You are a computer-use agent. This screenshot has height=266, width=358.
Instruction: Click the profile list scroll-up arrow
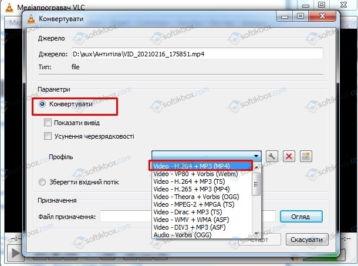(x=256, y=167)
